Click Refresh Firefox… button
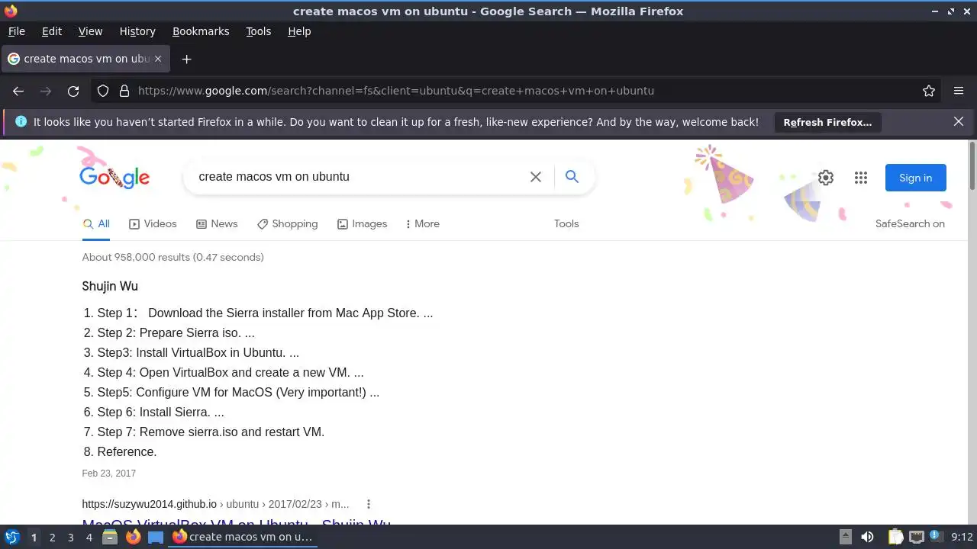 (827, 122)
